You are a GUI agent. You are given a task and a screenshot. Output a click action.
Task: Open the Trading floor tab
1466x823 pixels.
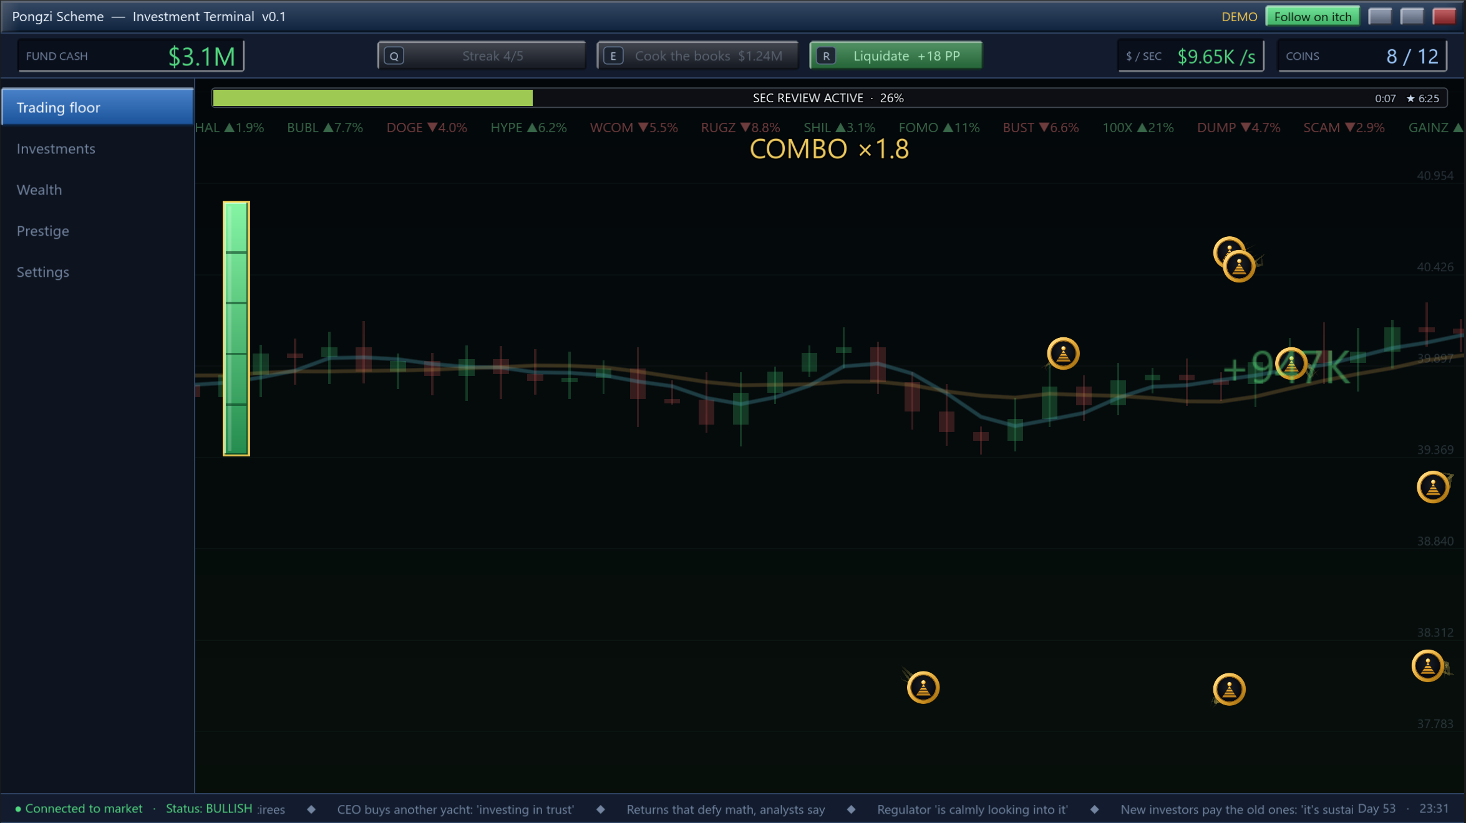pos(97,107)
